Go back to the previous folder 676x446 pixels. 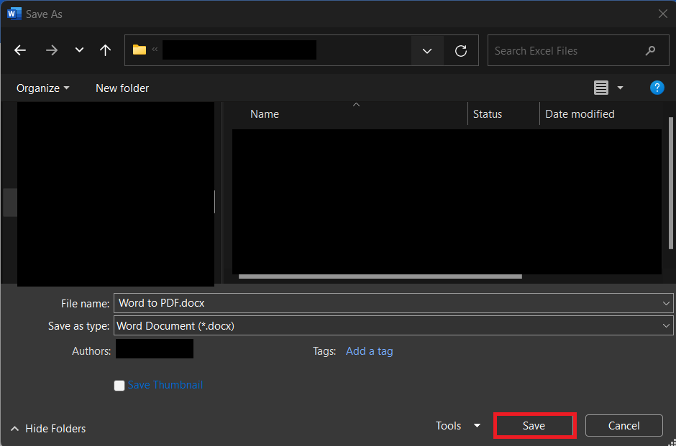click(x=20, y=50)
